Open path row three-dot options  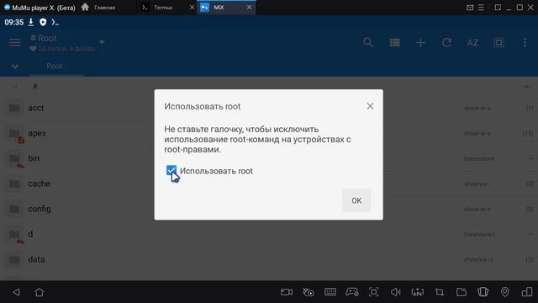pos(527,86)
